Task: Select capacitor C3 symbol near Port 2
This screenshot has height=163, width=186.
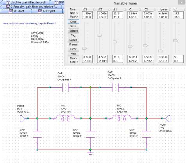Action: pos(146,134)
